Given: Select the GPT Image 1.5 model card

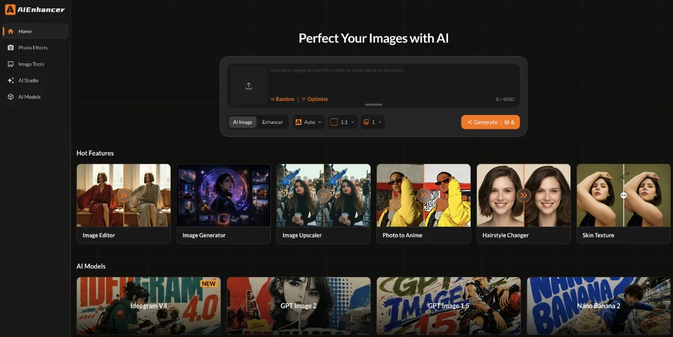Looking at the screenshot, I should point(449,306).
